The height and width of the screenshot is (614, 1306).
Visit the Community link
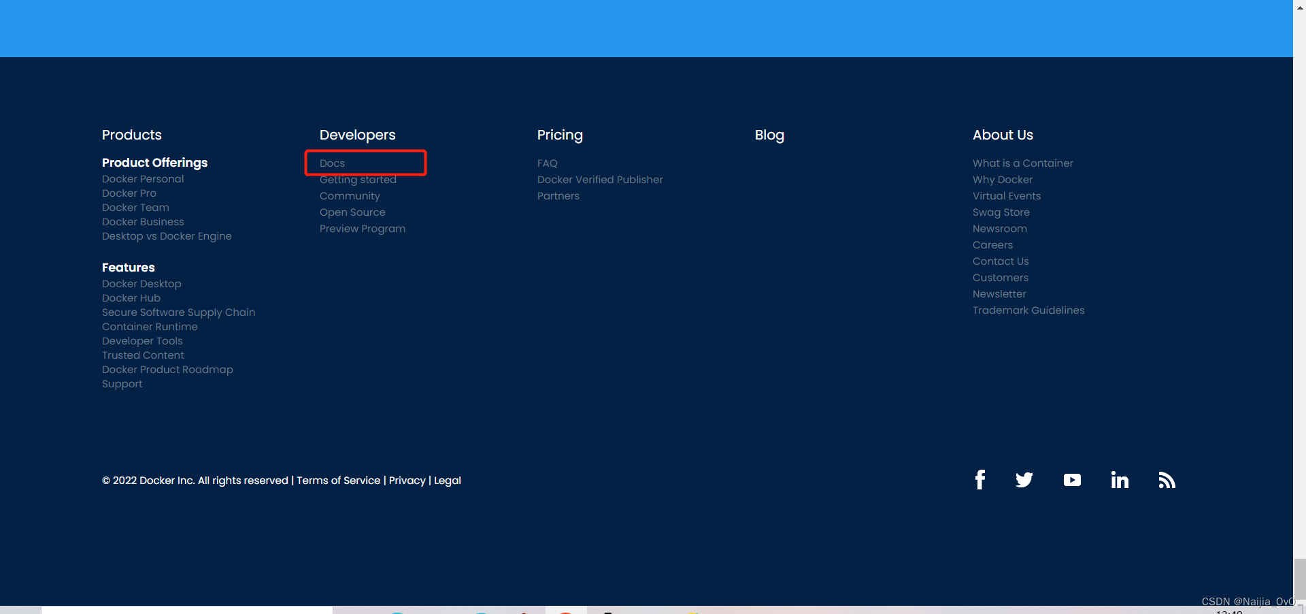(x=350, y=196)
